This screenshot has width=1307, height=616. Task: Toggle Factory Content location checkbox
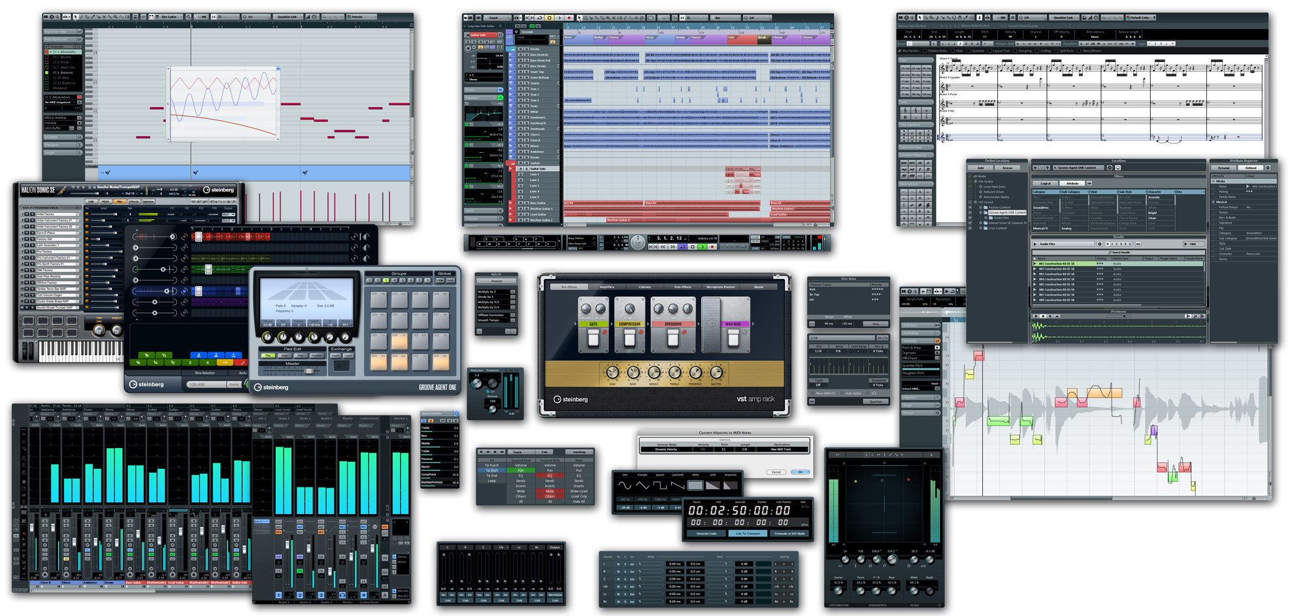coord(970,207)
